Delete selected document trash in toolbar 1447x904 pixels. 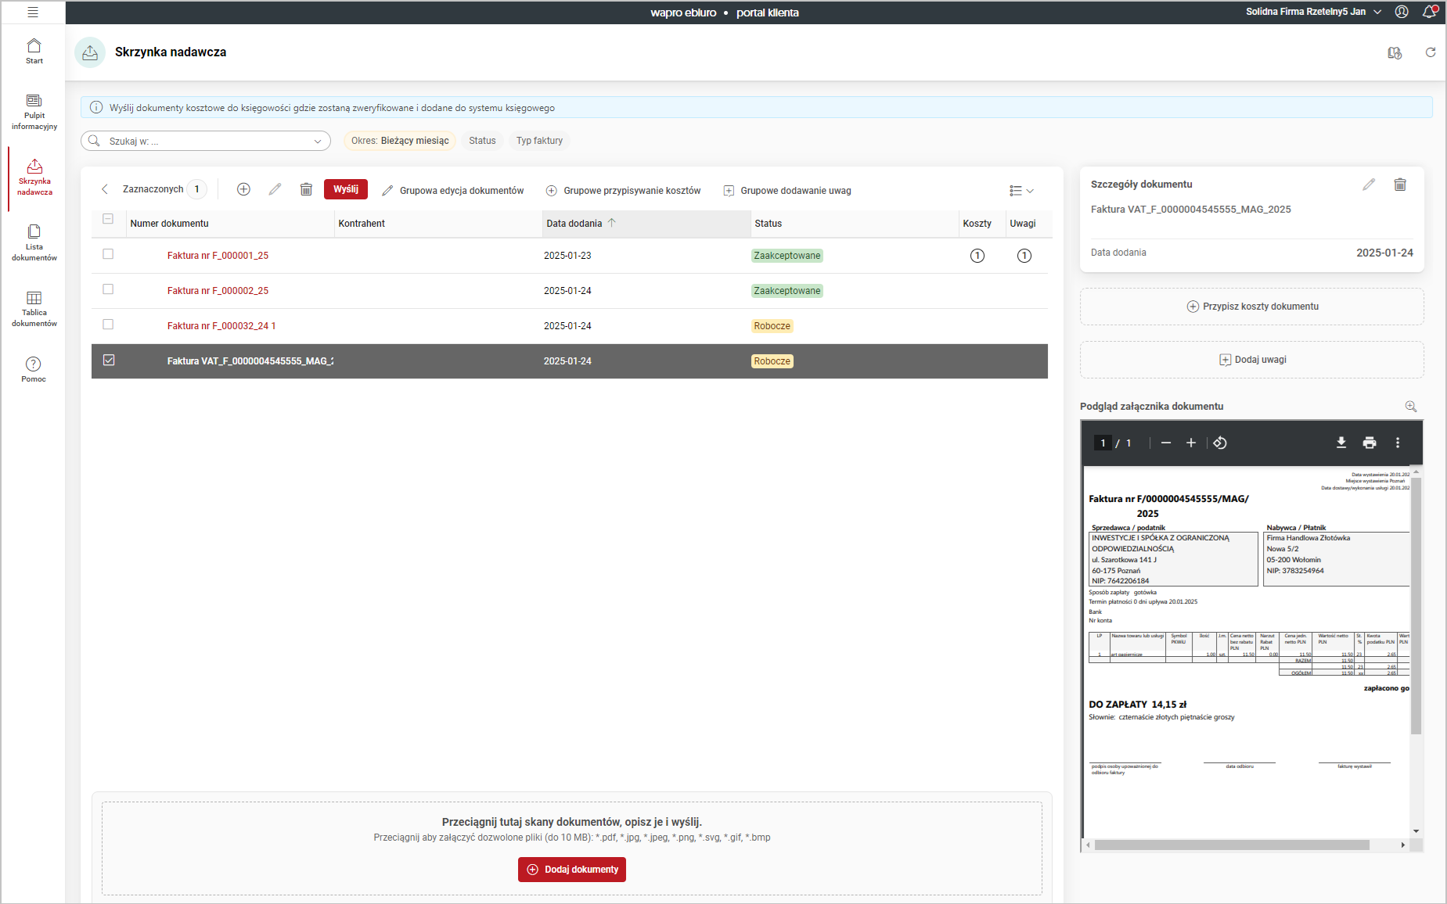(306, 189)
